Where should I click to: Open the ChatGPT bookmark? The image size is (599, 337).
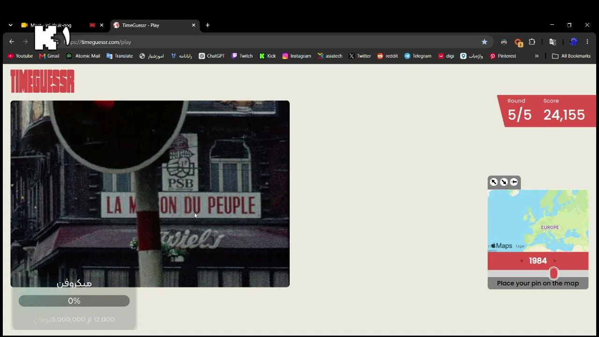[212, 56]
